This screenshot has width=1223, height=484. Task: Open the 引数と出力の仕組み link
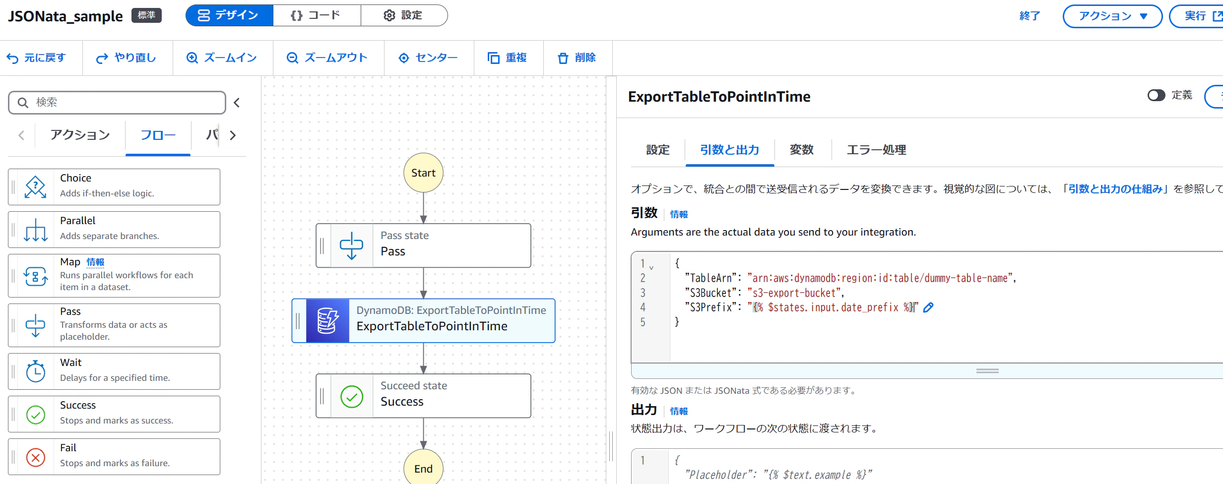click(1115, 189)
